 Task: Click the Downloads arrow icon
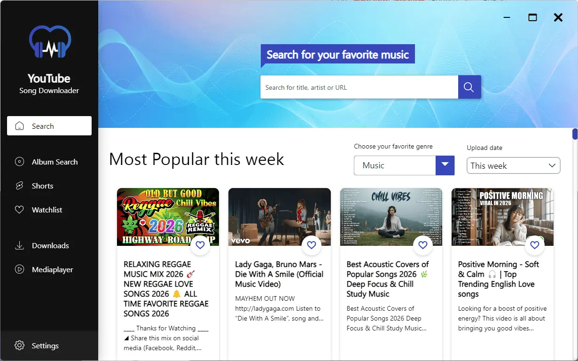(19, 245)
